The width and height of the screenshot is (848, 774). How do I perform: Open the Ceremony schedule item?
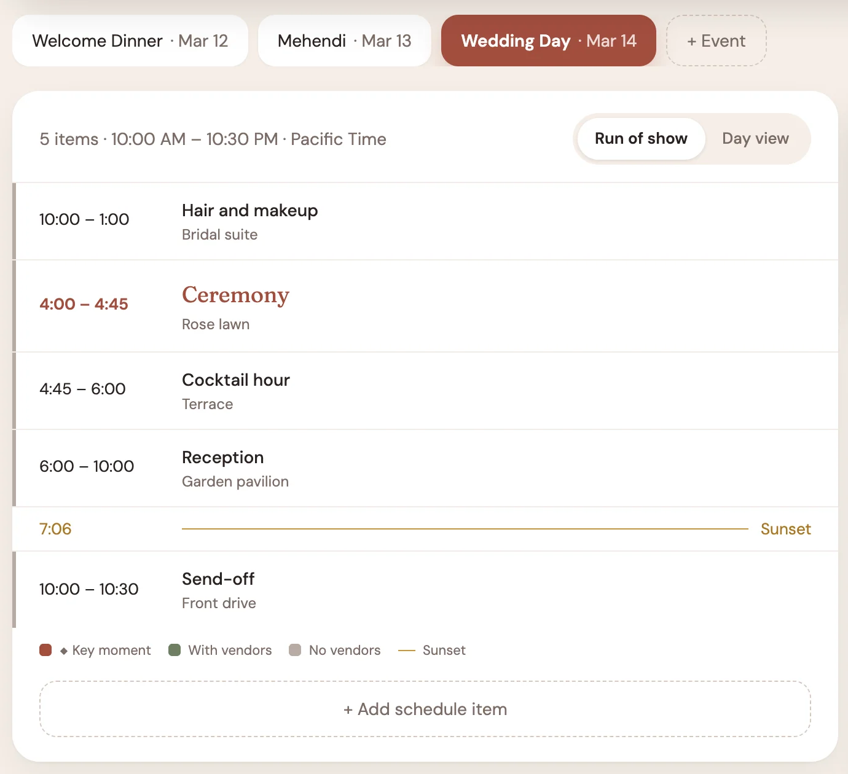coord(425,306)
